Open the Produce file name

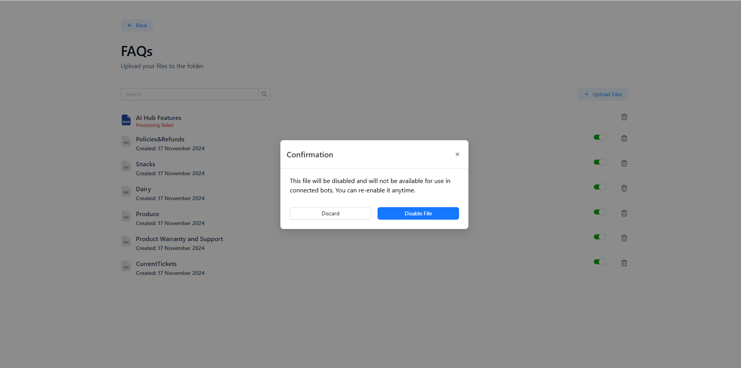click(147, 214)
